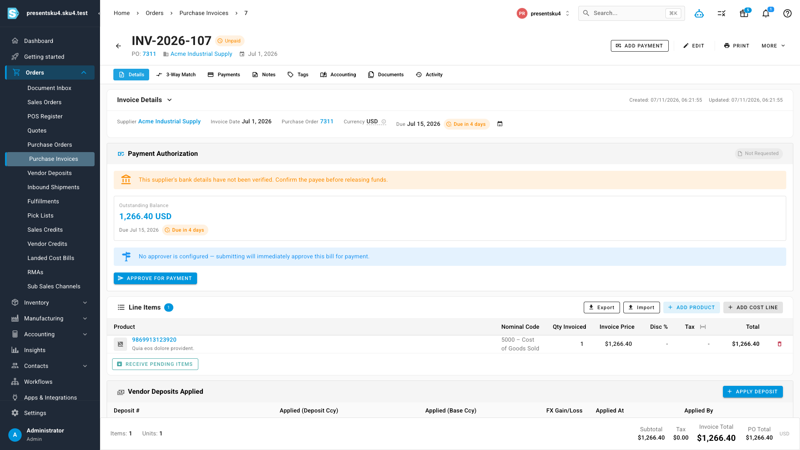Screen dimensions: 800x450
Task: Click the calendar icon next to due date
Action: (x=500, y=124)
